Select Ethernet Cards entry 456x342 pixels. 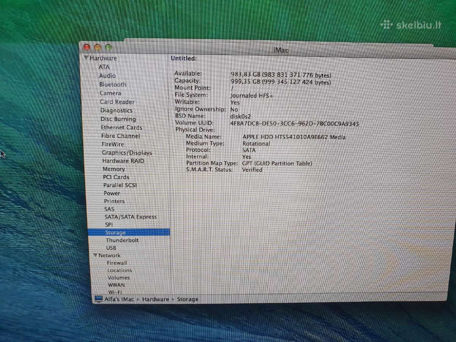(x=122, y=128)
